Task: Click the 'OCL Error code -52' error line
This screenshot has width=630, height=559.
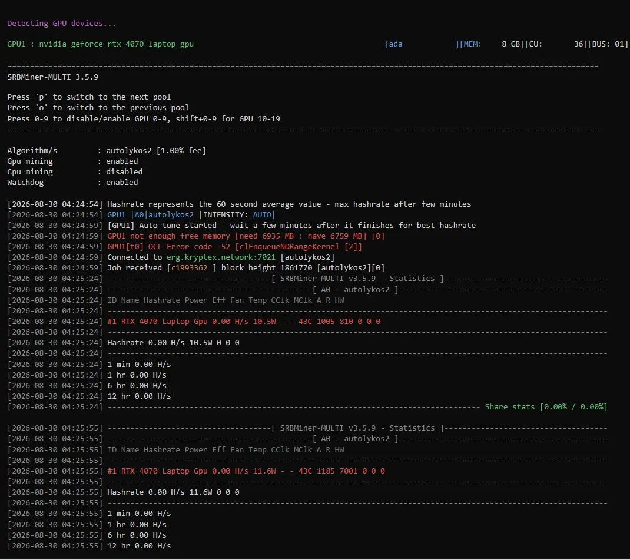Action: (x=235, y=247)
